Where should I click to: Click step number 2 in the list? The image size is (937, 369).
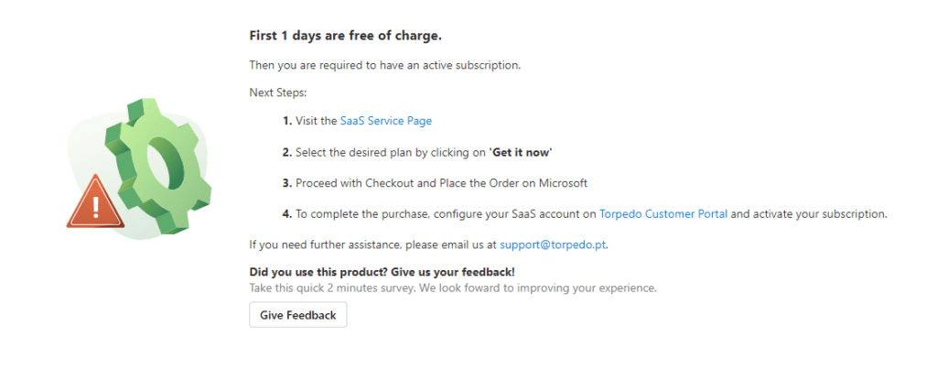coord(286,151)
